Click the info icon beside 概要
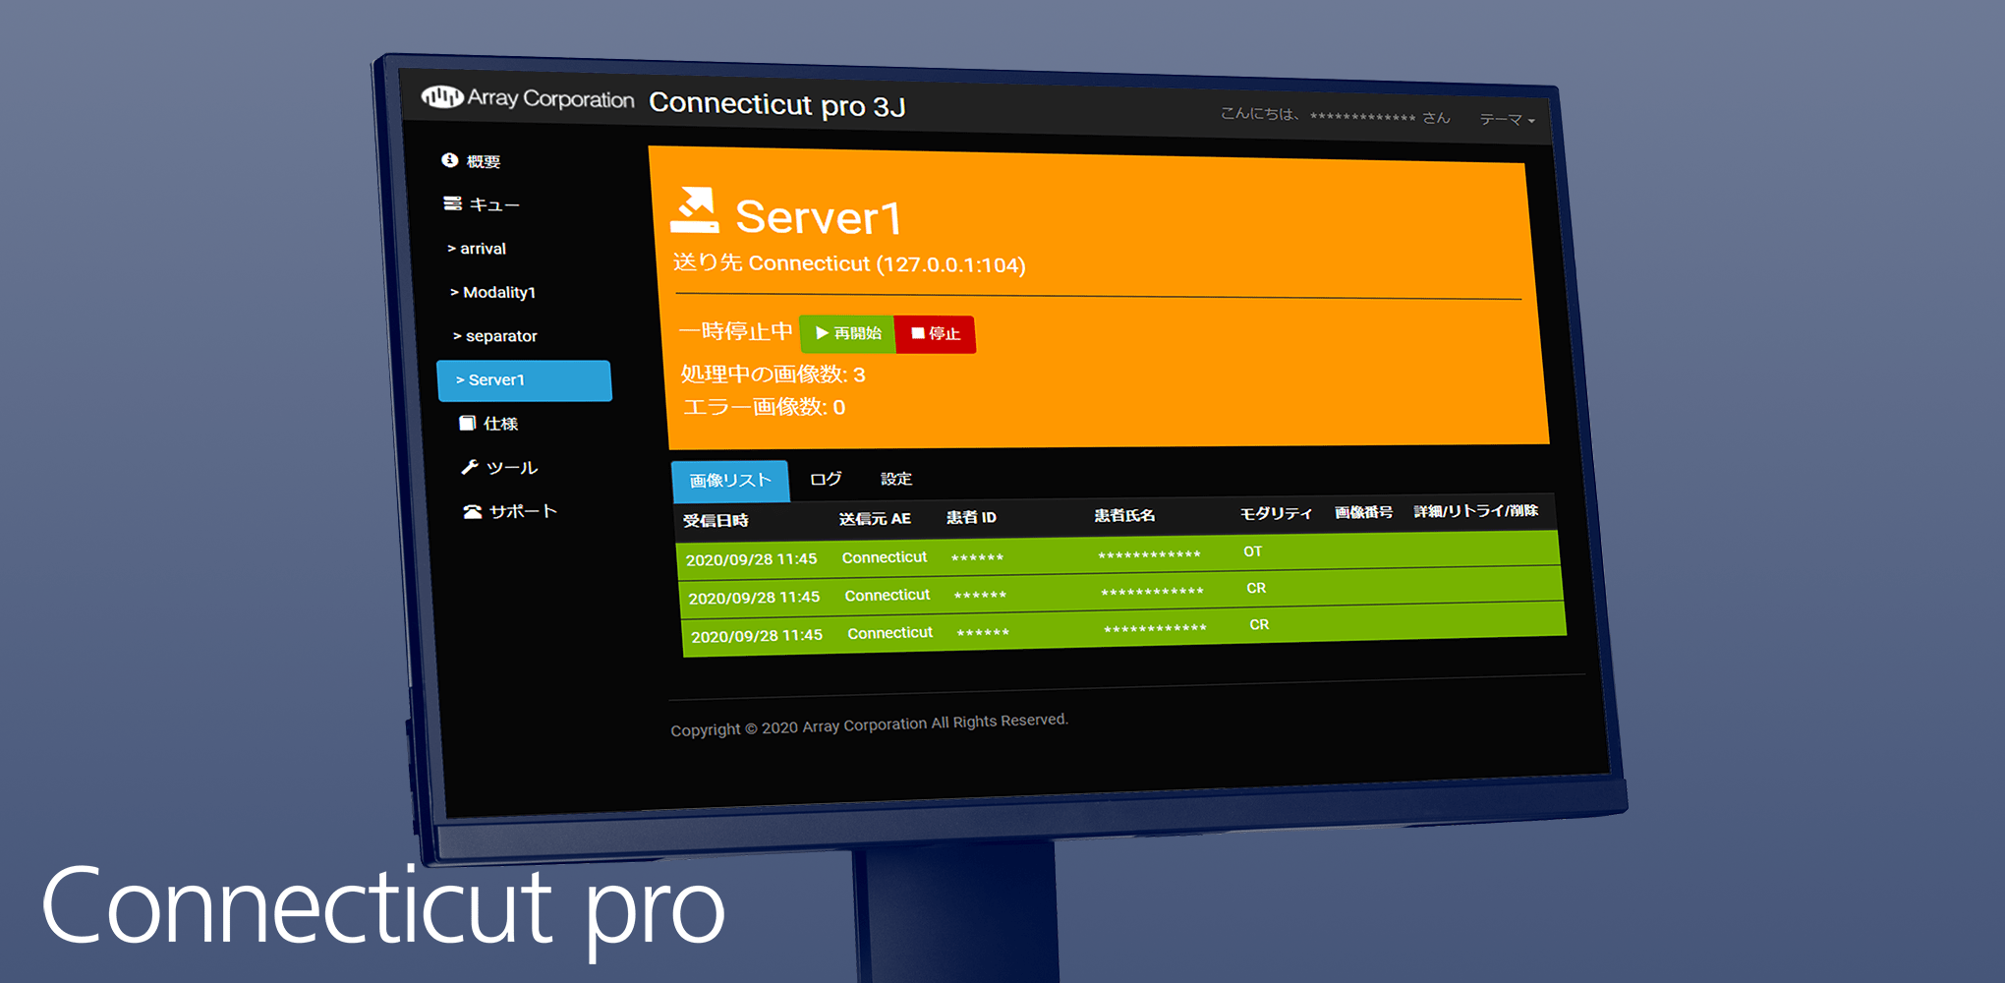Viewport: 2005px width, 983px height. (449, 160)
